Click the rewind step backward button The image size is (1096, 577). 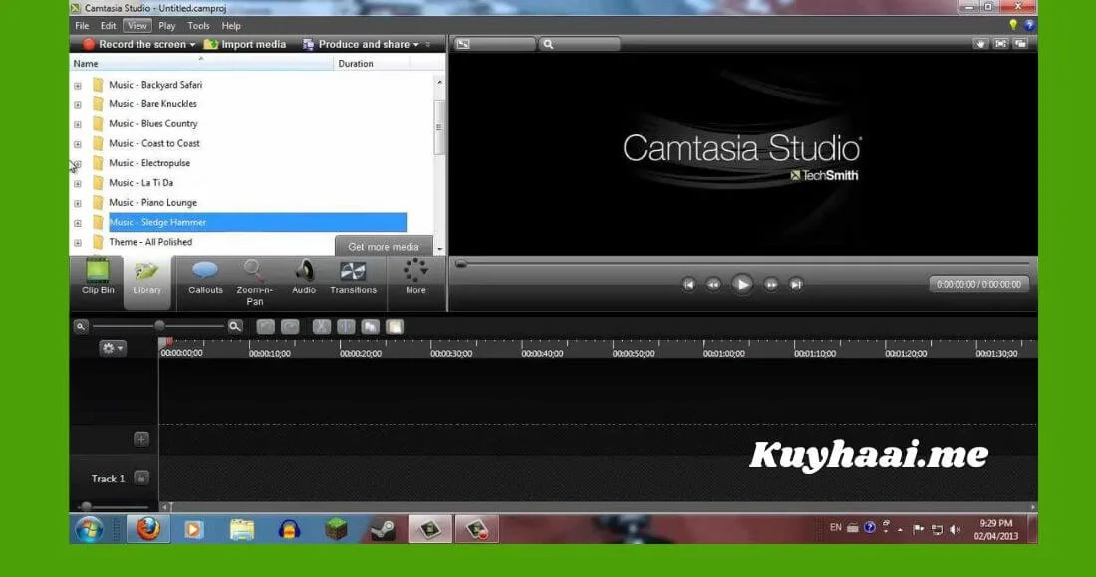coord(713,284)
